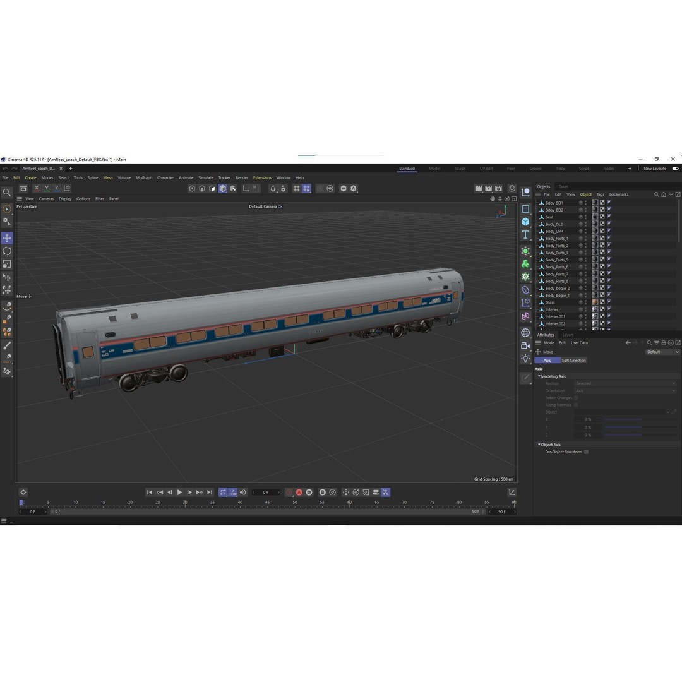Viewport: 682px width, 682px height.
Task: Switch to Polygons mode icon
Action: [x=212, y=188]
